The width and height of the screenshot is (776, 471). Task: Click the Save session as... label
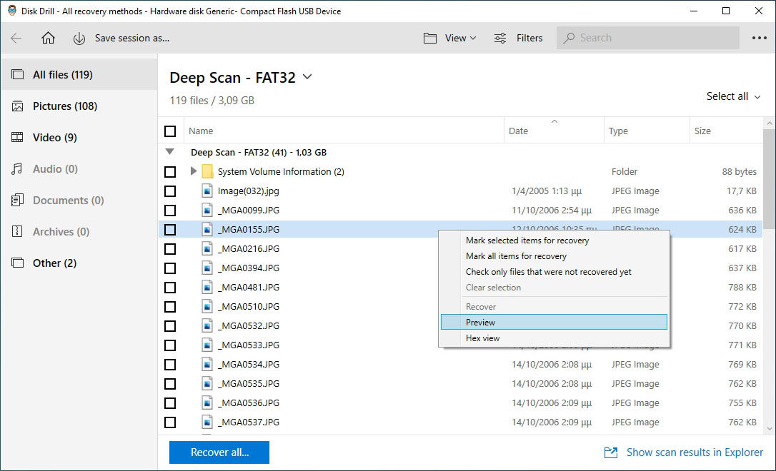click(x=132, y=38)
